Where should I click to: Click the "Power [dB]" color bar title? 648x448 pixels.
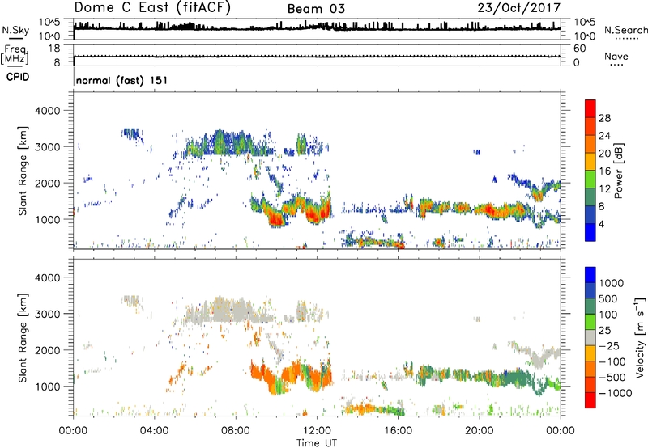(618, 171)
